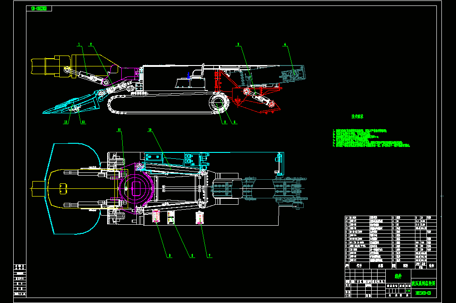The image size is (456, 303).
Task: Click the green 技术要求 heading
Action: click(x=358, y=116)
